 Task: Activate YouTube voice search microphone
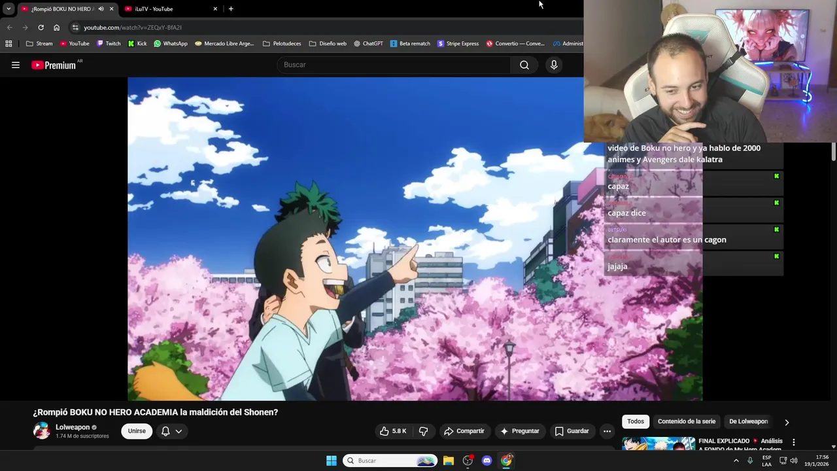554,65
